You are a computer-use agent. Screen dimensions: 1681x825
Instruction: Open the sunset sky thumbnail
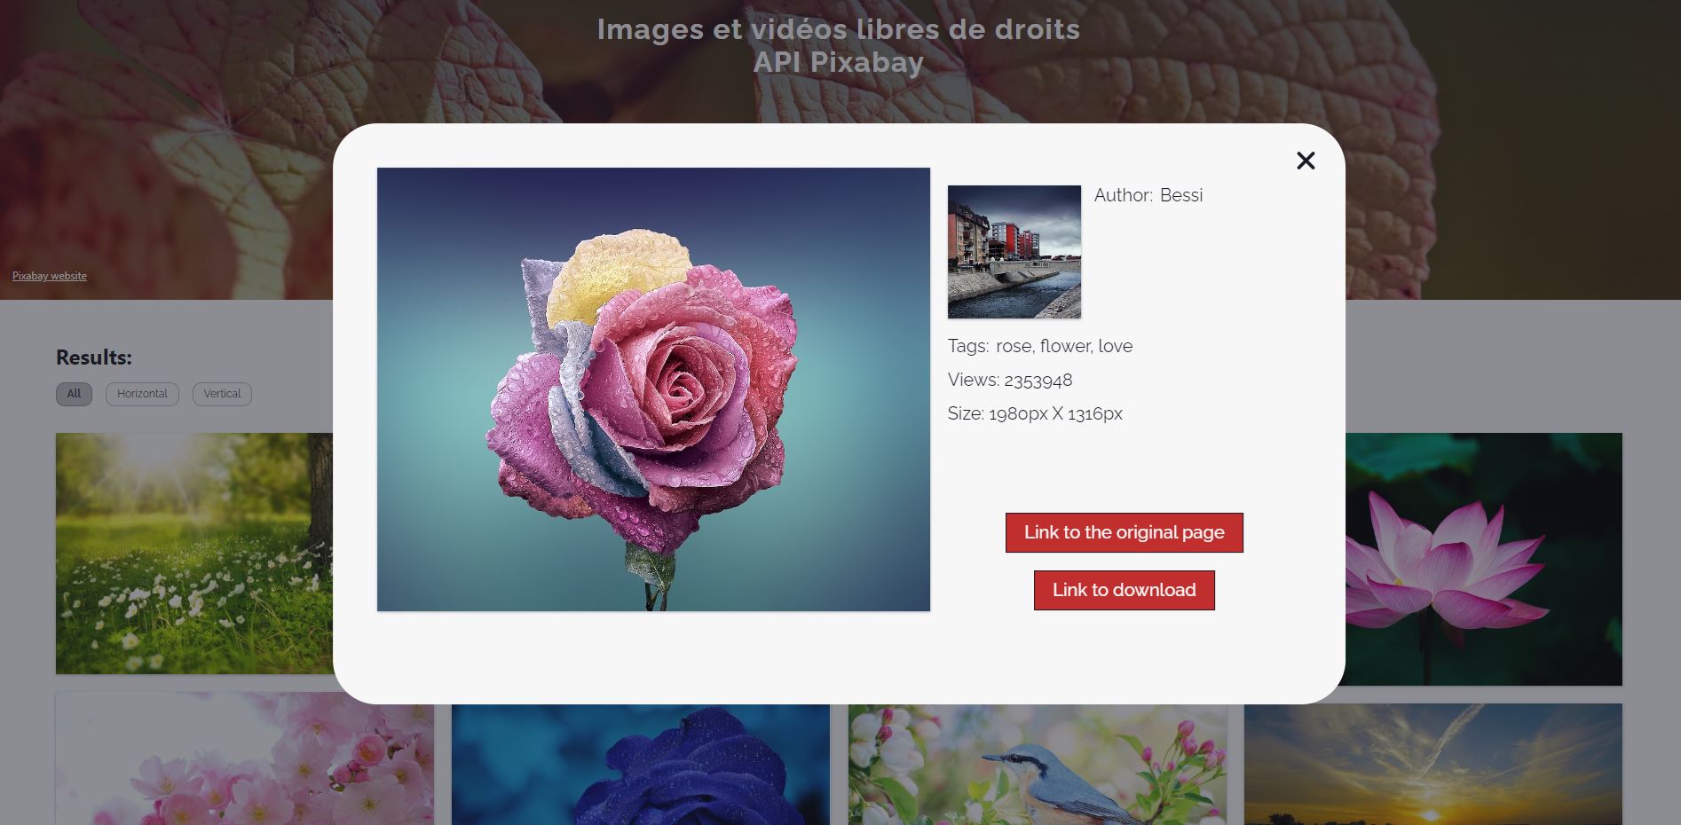(1433, 765)
